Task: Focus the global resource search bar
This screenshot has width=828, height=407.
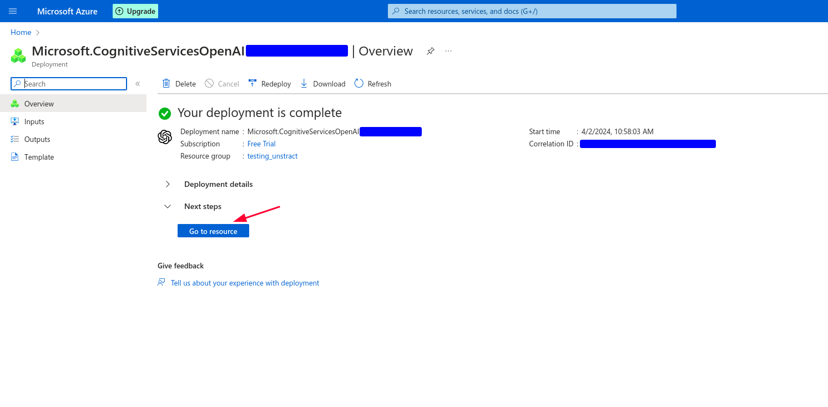Action: tap(532, 11)
